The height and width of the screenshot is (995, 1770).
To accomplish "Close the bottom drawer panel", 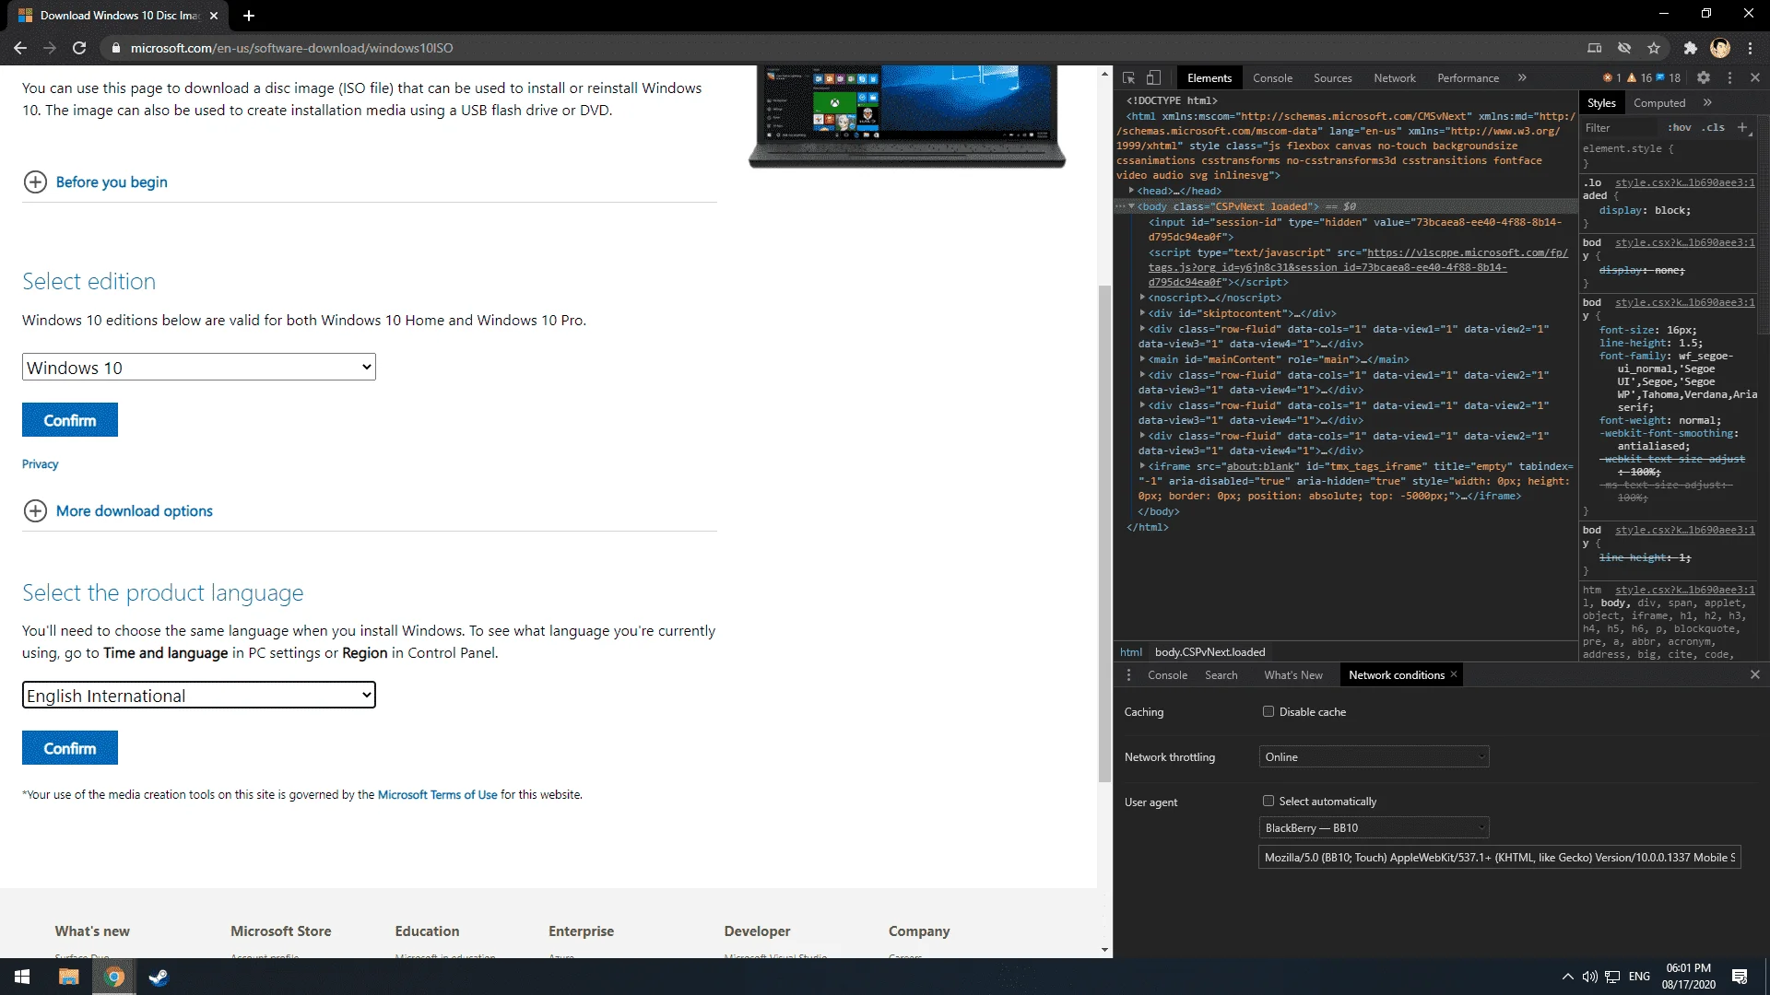I will click(x=1755, y=675).
